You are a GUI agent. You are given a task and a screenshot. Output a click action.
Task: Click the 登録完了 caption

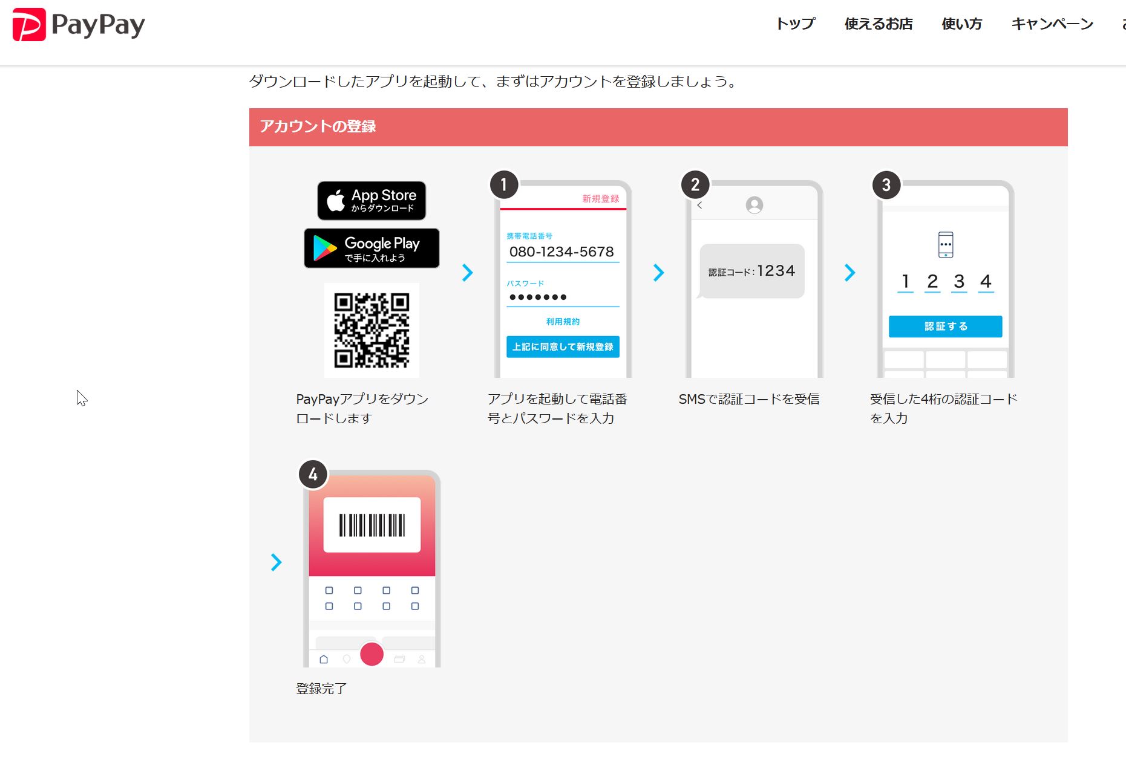click(x=321, y=689)
